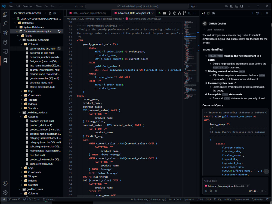Click the Ask Copilot input field
Image resolution: width=272 pixels, height=204 pixels.
[235, 181]
